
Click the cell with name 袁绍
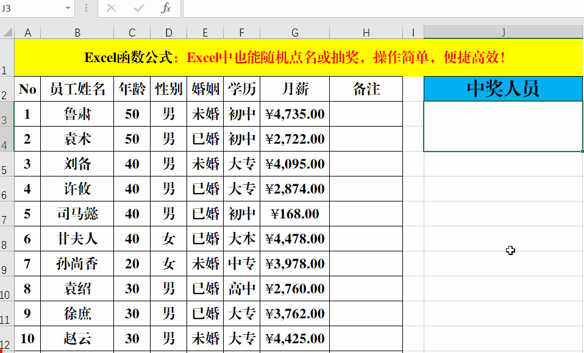click(x=77, y=288)
